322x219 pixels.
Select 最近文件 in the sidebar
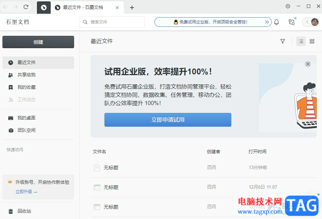pyautogui.click(x=38, y=63)
